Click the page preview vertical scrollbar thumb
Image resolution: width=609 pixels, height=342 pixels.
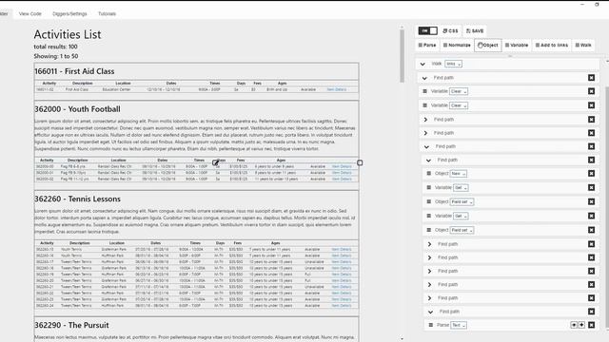coord(402,56)
